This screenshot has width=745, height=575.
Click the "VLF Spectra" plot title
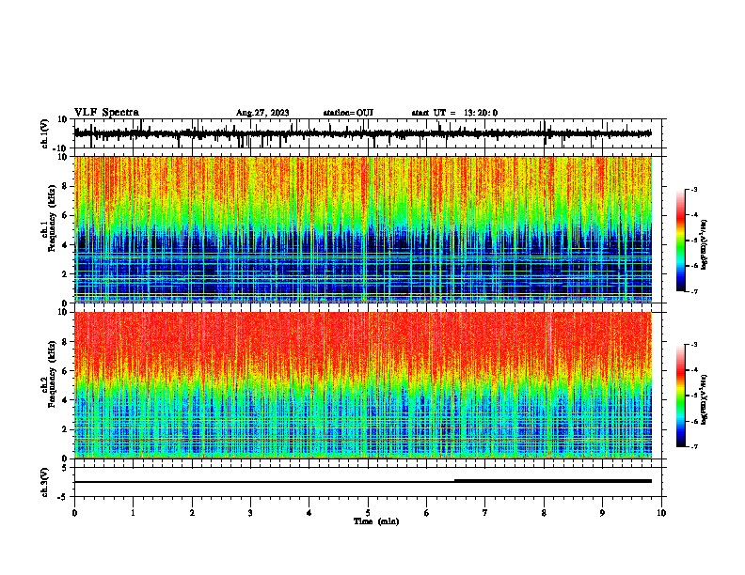pyautogui.click(x=106, y=113)
